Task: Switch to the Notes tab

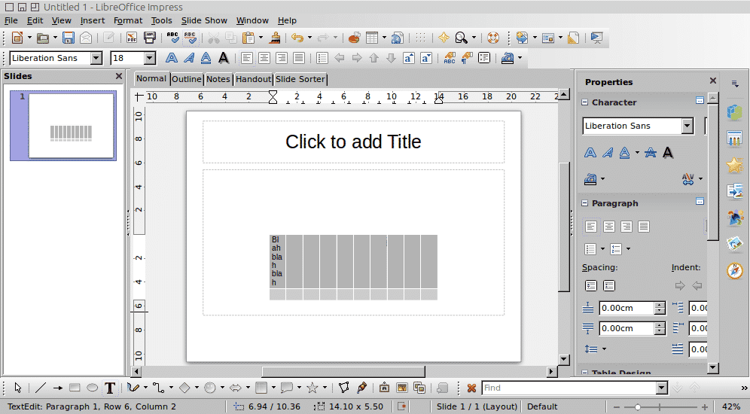Action: click(x=218, y=79)
